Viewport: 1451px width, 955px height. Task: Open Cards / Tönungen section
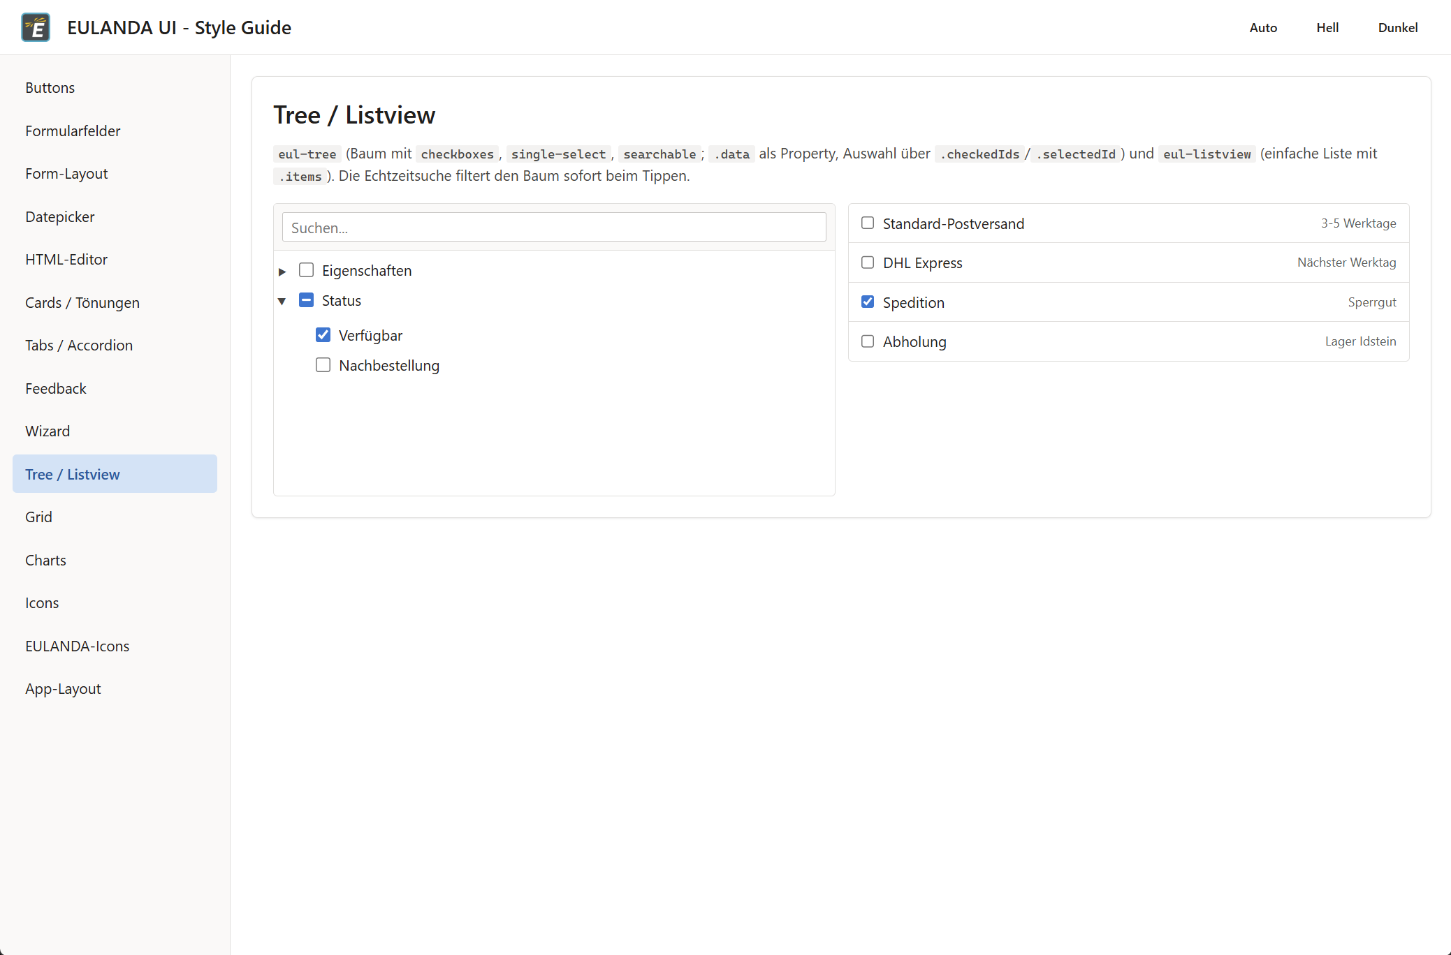115,302
